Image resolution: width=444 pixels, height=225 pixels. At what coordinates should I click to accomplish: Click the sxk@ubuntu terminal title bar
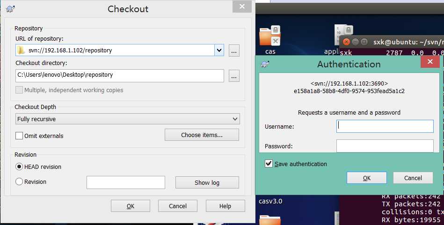(x=392, y=42)
